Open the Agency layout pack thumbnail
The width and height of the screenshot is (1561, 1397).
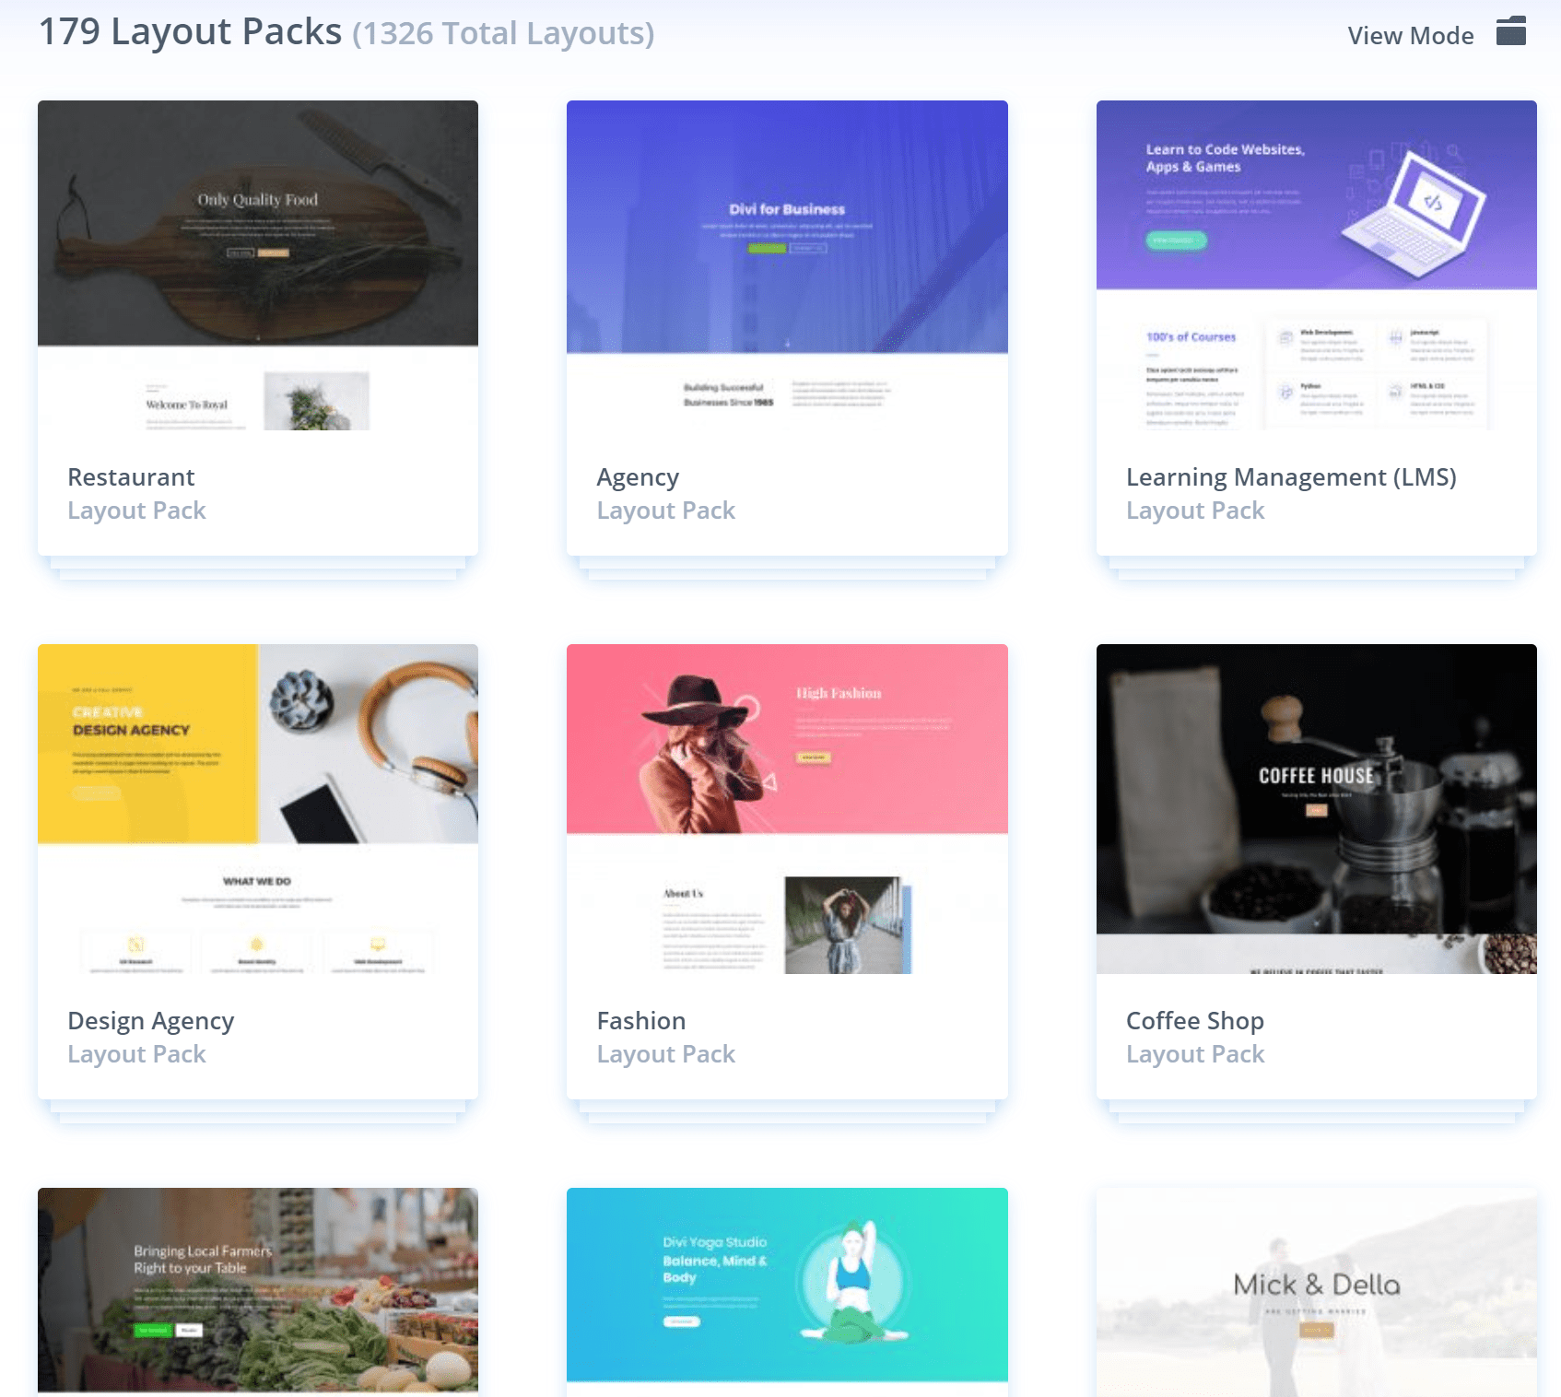787,267
